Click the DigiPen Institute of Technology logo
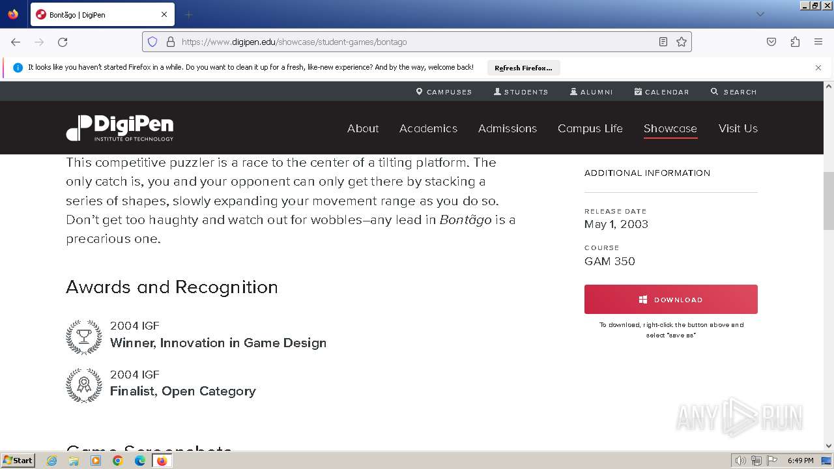The width and height of the screenshot is (834, 469). 120,128
